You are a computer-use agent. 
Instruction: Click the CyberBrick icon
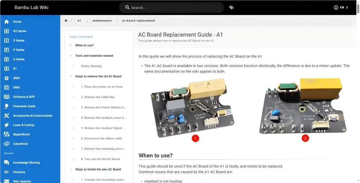6,144
